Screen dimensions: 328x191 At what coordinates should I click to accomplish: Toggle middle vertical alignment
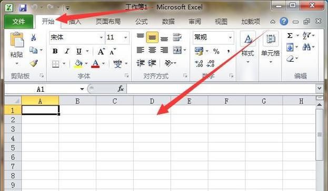pos(152,37)
